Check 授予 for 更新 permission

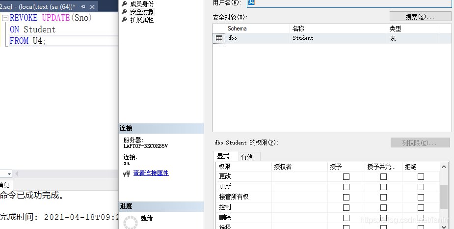coord(346,187)
